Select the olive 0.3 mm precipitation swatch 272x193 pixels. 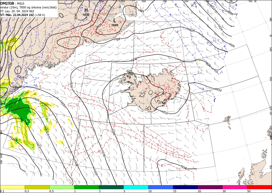(37, 187)
